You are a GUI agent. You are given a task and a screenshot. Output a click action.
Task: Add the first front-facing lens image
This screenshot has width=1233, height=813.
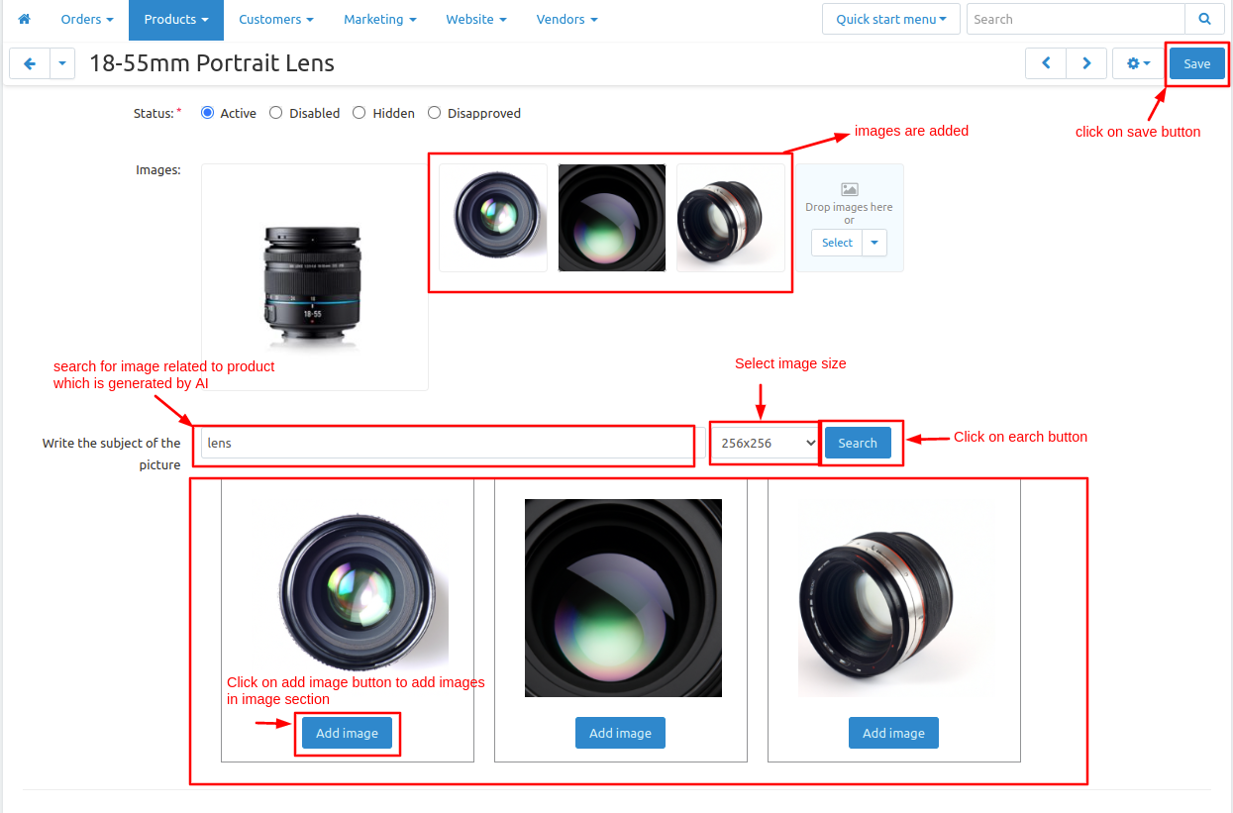pyautogui.click(x=347, y=733)
